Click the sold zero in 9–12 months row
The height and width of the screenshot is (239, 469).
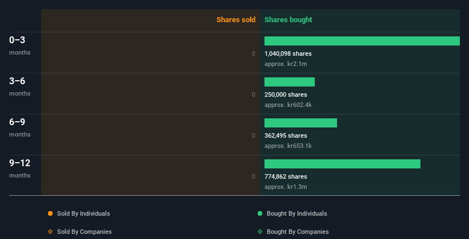[254, 177]
